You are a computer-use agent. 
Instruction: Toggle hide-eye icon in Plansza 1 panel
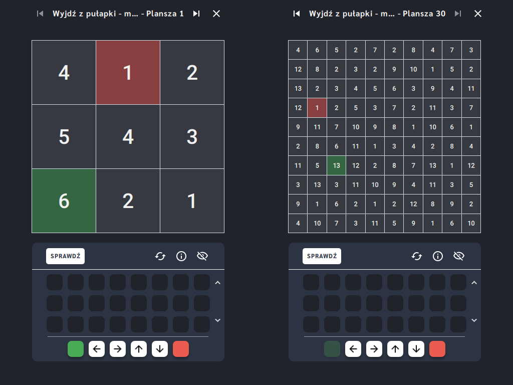pyautogui.click(x=202, y=256)
